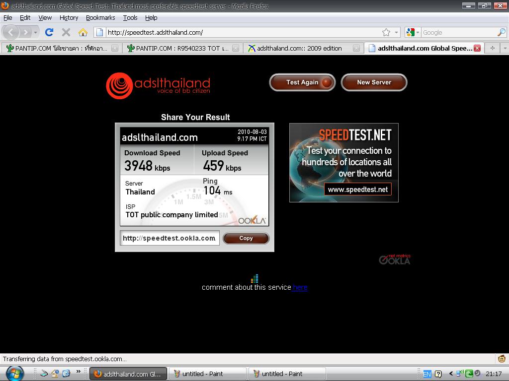
Task: Click the page identity icon in address bar
Action: click(99, 32)
